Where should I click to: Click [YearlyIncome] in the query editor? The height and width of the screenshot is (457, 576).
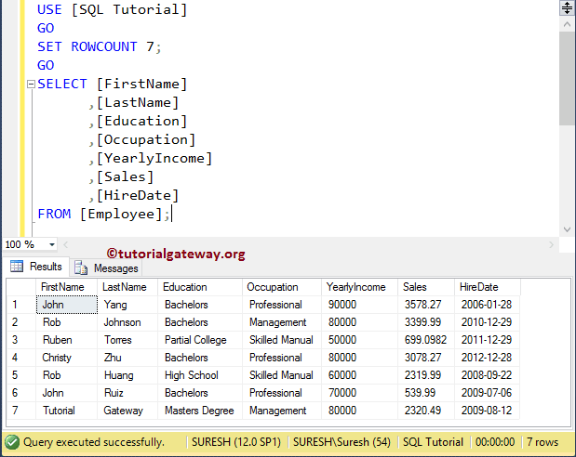[154, 159]
